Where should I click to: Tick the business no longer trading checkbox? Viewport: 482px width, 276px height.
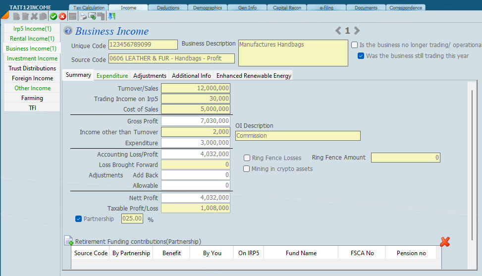[x=354, y=45]
